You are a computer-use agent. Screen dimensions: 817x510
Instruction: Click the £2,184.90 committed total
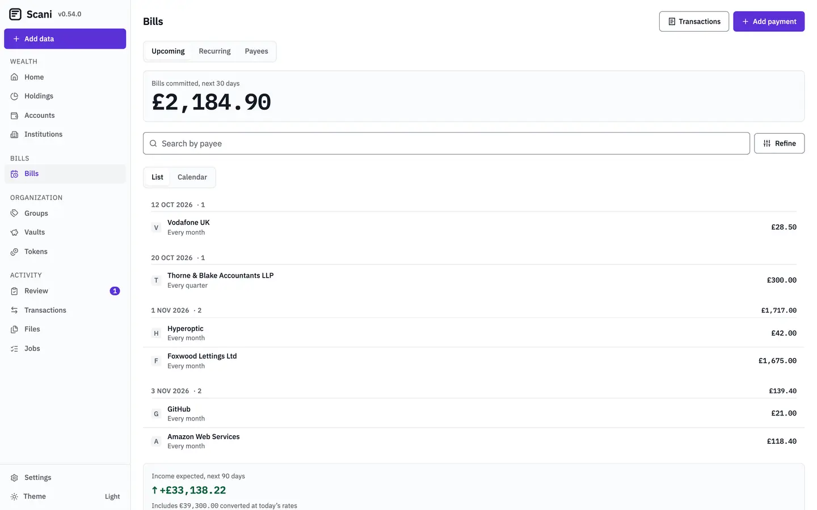coord(211,103)
